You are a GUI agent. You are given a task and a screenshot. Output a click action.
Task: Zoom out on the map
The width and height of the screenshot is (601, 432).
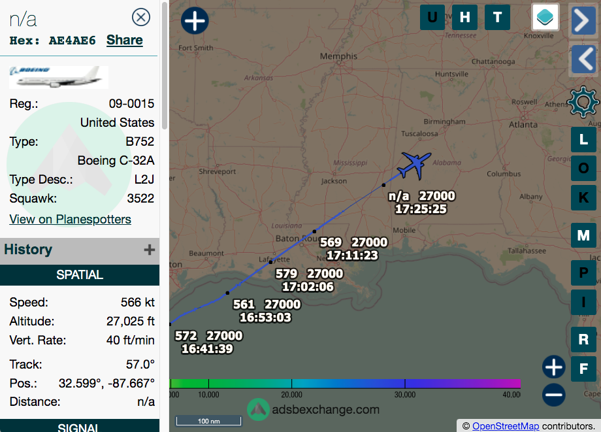554,395
